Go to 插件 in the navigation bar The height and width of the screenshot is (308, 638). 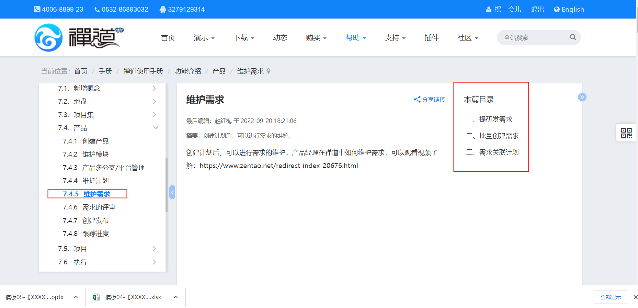pyautogui.click(x=431, y=38)
